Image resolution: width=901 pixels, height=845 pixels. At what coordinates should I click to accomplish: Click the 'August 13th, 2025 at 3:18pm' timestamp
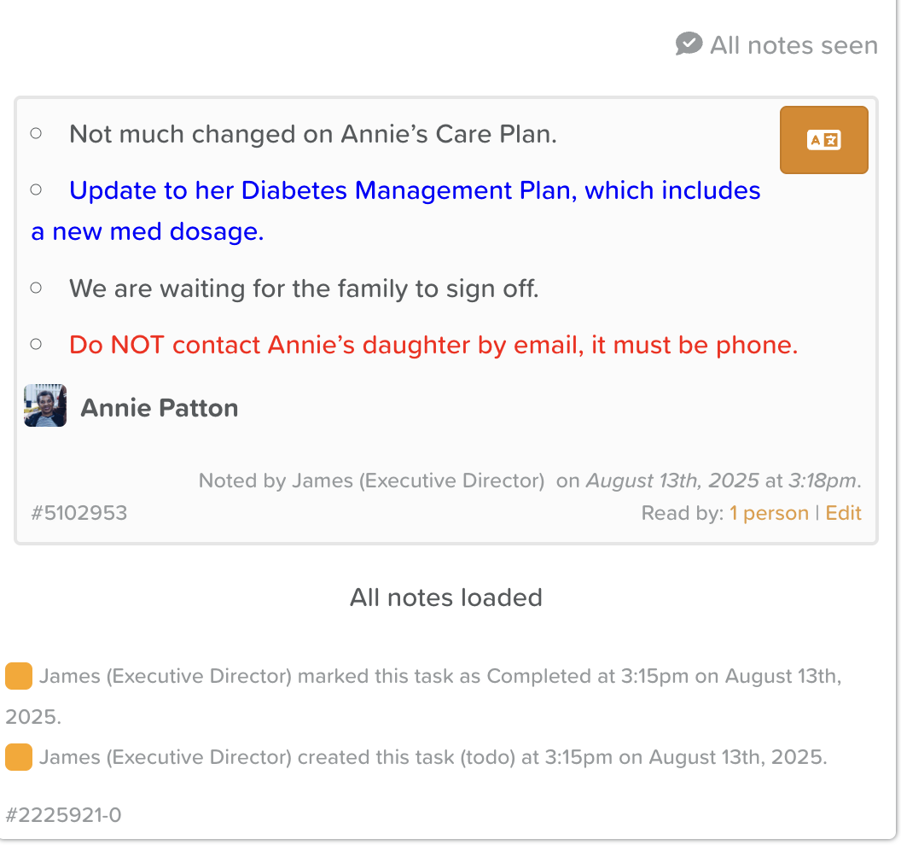click(722, 480)
